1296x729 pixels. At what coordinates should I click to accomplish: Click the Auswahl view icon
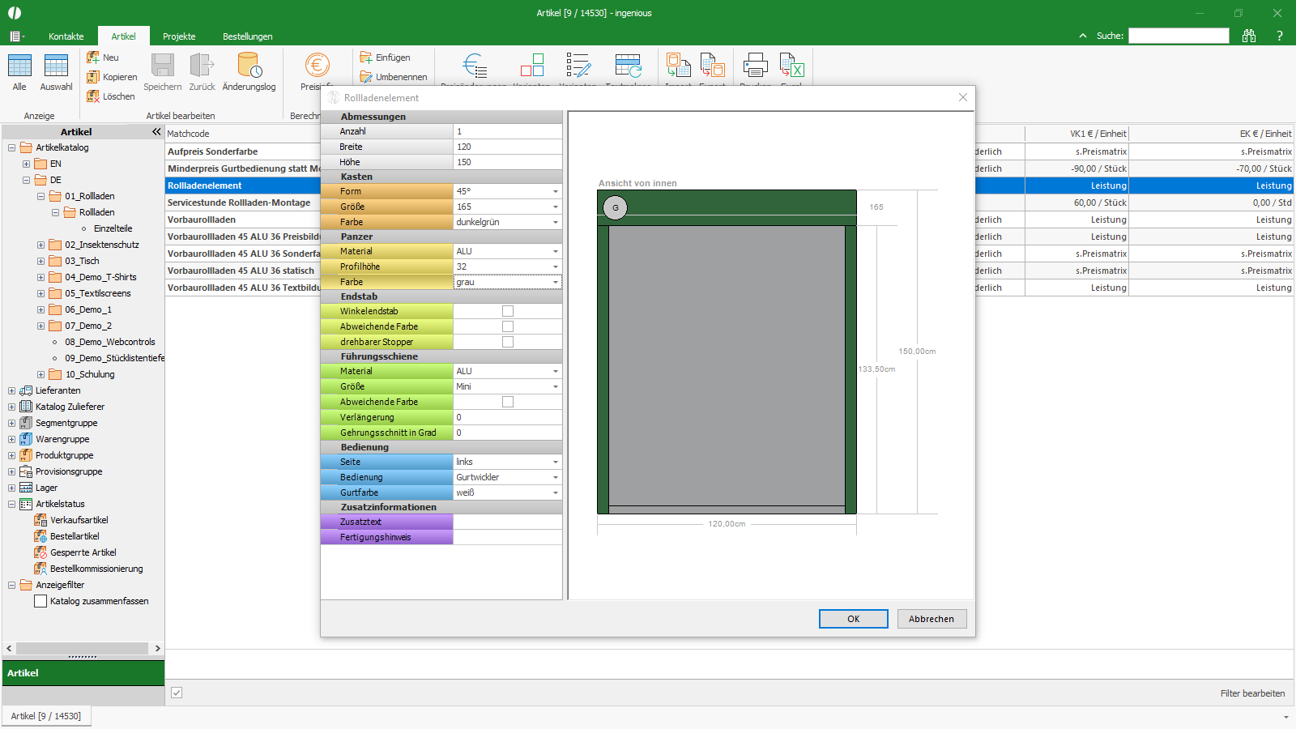coord(56,66)
